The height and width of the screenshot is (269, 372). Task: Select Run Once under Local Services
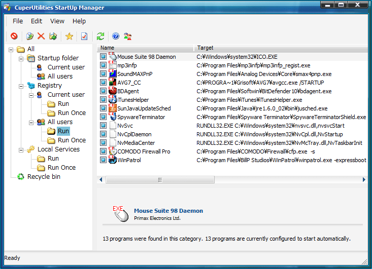pos(62,167)
